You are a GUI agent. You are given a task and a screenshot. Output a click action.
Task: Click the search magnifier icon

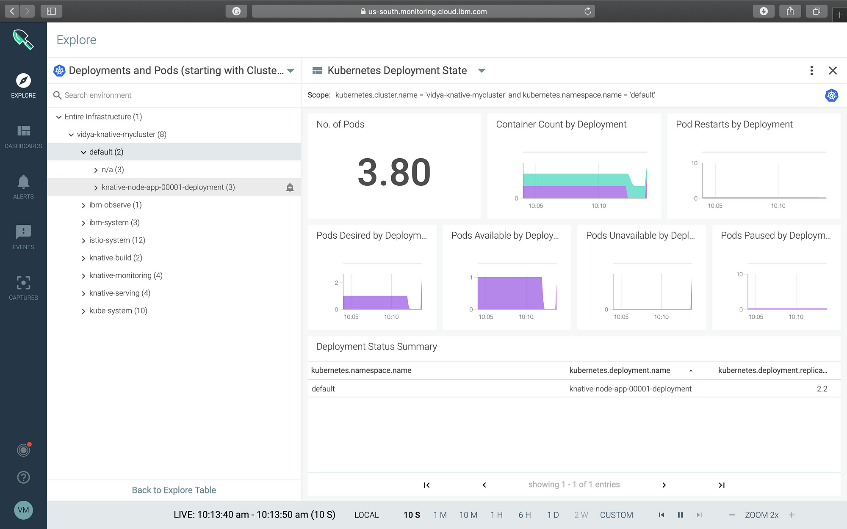pos(57,95)
